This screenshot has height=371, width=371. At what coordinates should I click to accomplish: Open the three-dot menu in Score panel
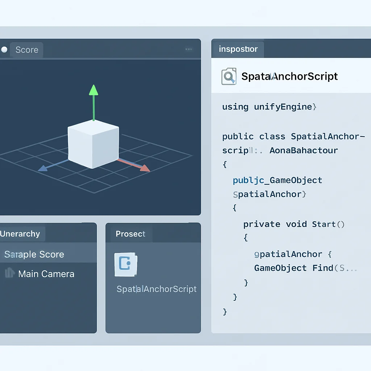(x=188, y=49)
